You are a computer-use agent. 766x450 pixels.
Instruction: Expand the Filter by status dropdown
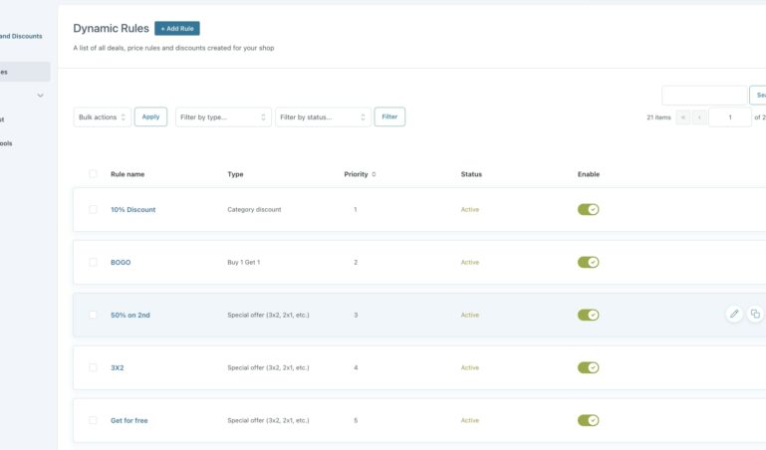[x=323, y=117]
